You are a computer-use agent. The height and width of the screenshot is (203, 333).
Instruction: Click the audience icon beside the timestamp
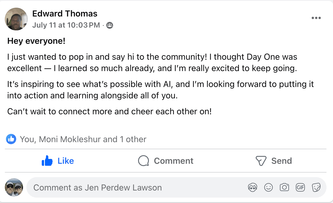tap(109, 25)
